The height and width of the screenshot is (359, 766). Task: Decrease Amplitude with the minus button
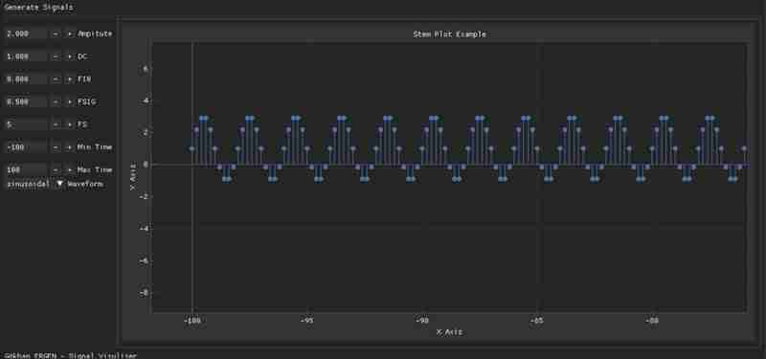[56, 34]
